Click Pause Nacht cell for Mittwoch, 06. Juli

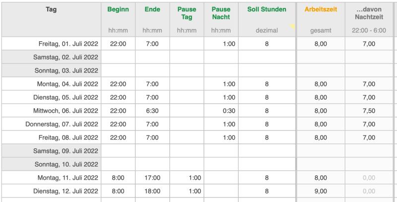(x=221, y=110)
